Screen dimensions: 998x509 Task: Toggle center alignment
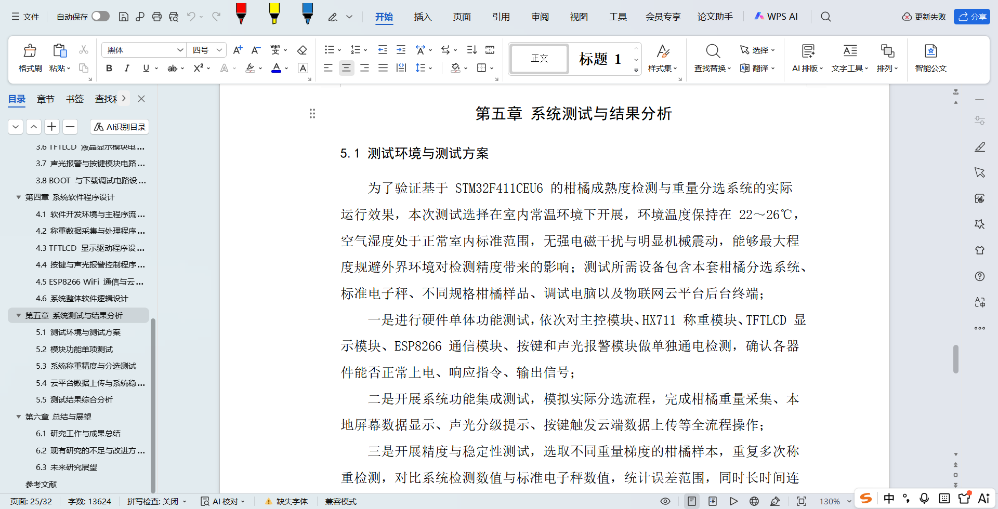pyautogui.click(x=346, y=68)
